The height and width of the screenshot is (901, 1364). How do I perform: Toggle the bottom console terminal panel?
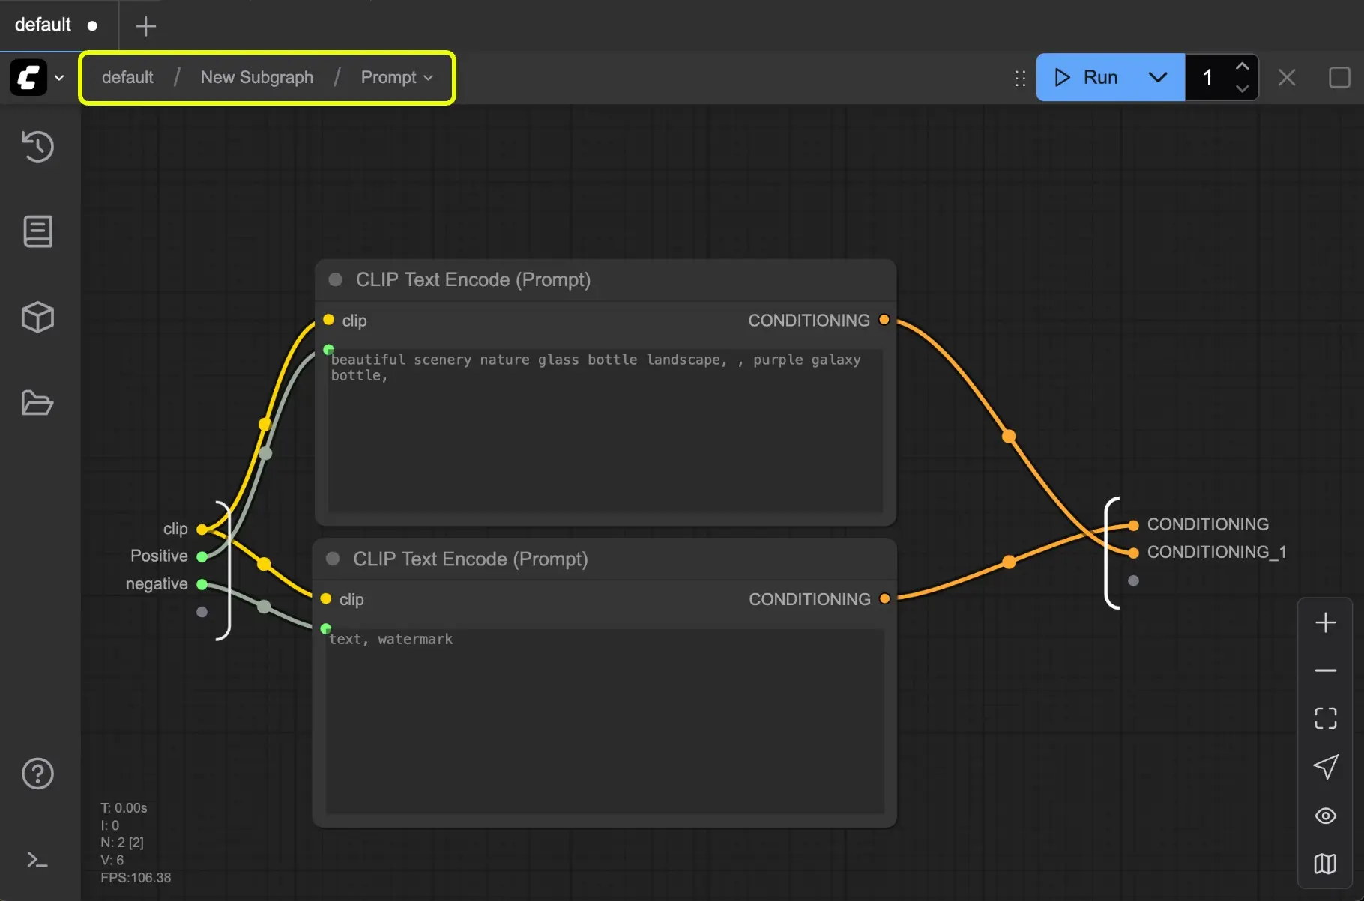coord(37,860)
